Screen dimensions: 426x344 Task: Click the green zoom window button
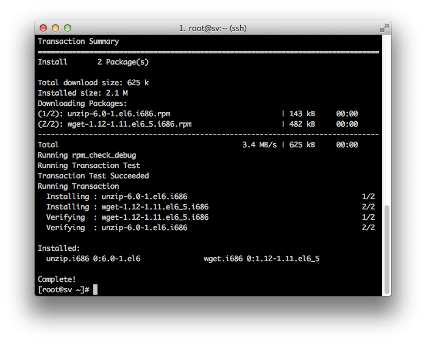point(68,28)
